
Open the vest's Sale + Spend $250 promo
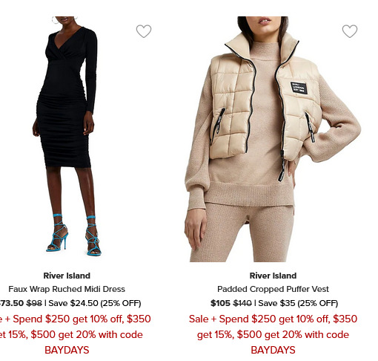273,319
